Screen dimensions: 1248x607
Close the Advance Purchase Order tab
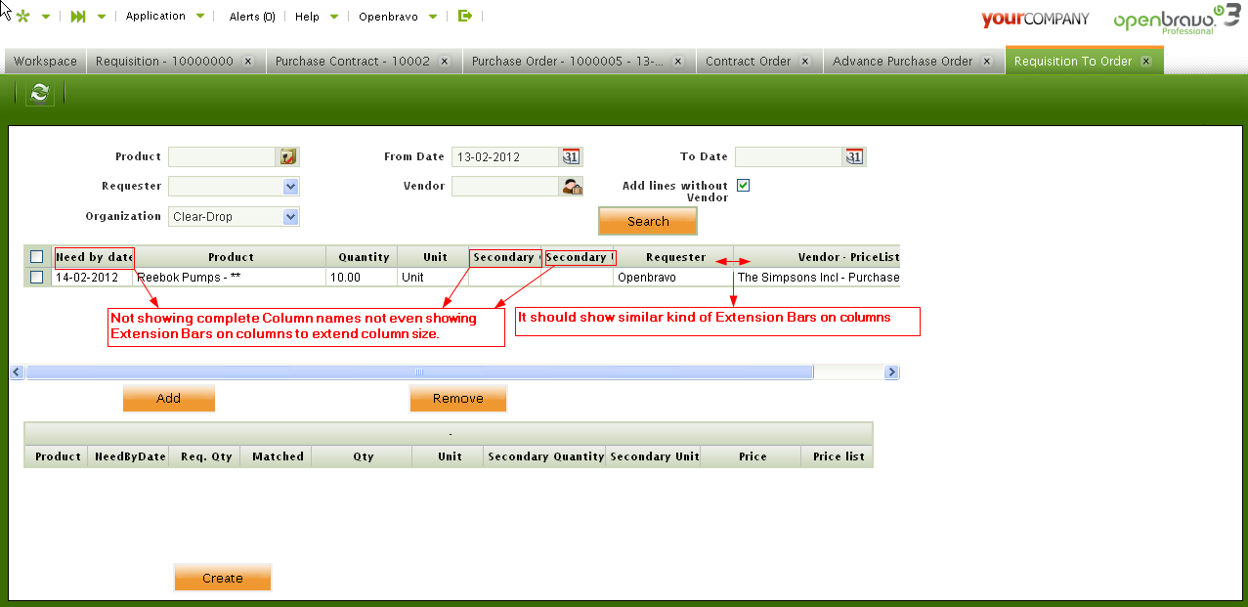tap(987, 61)
